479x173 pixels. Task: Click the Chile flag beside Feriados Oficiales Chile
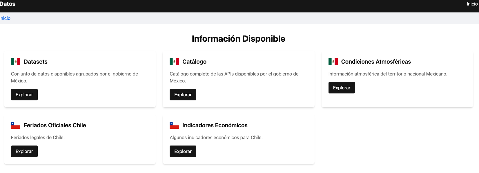[16, 125]
